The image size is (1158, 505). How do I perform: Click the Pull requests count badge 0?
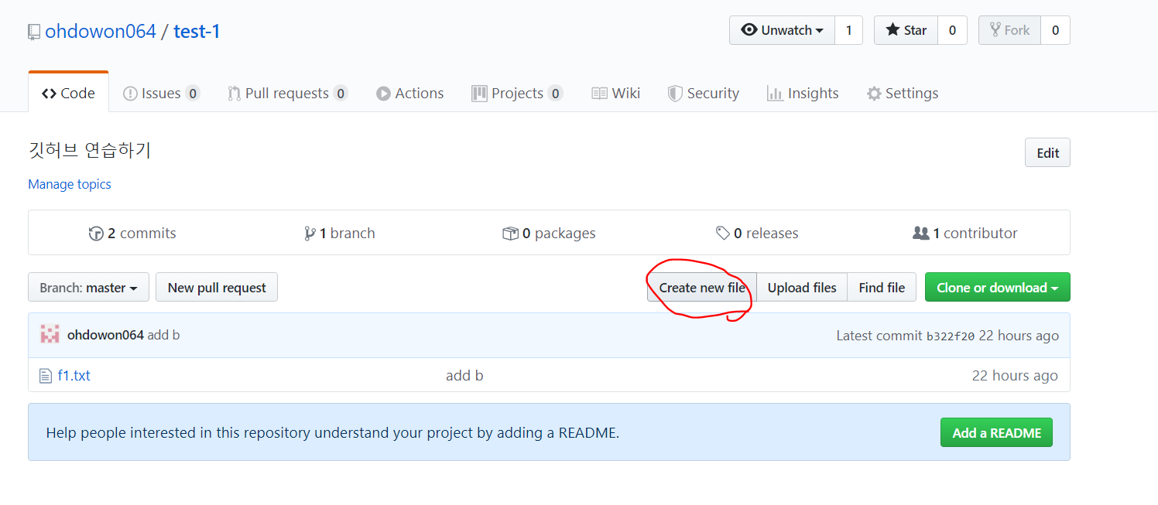(341, 94)
